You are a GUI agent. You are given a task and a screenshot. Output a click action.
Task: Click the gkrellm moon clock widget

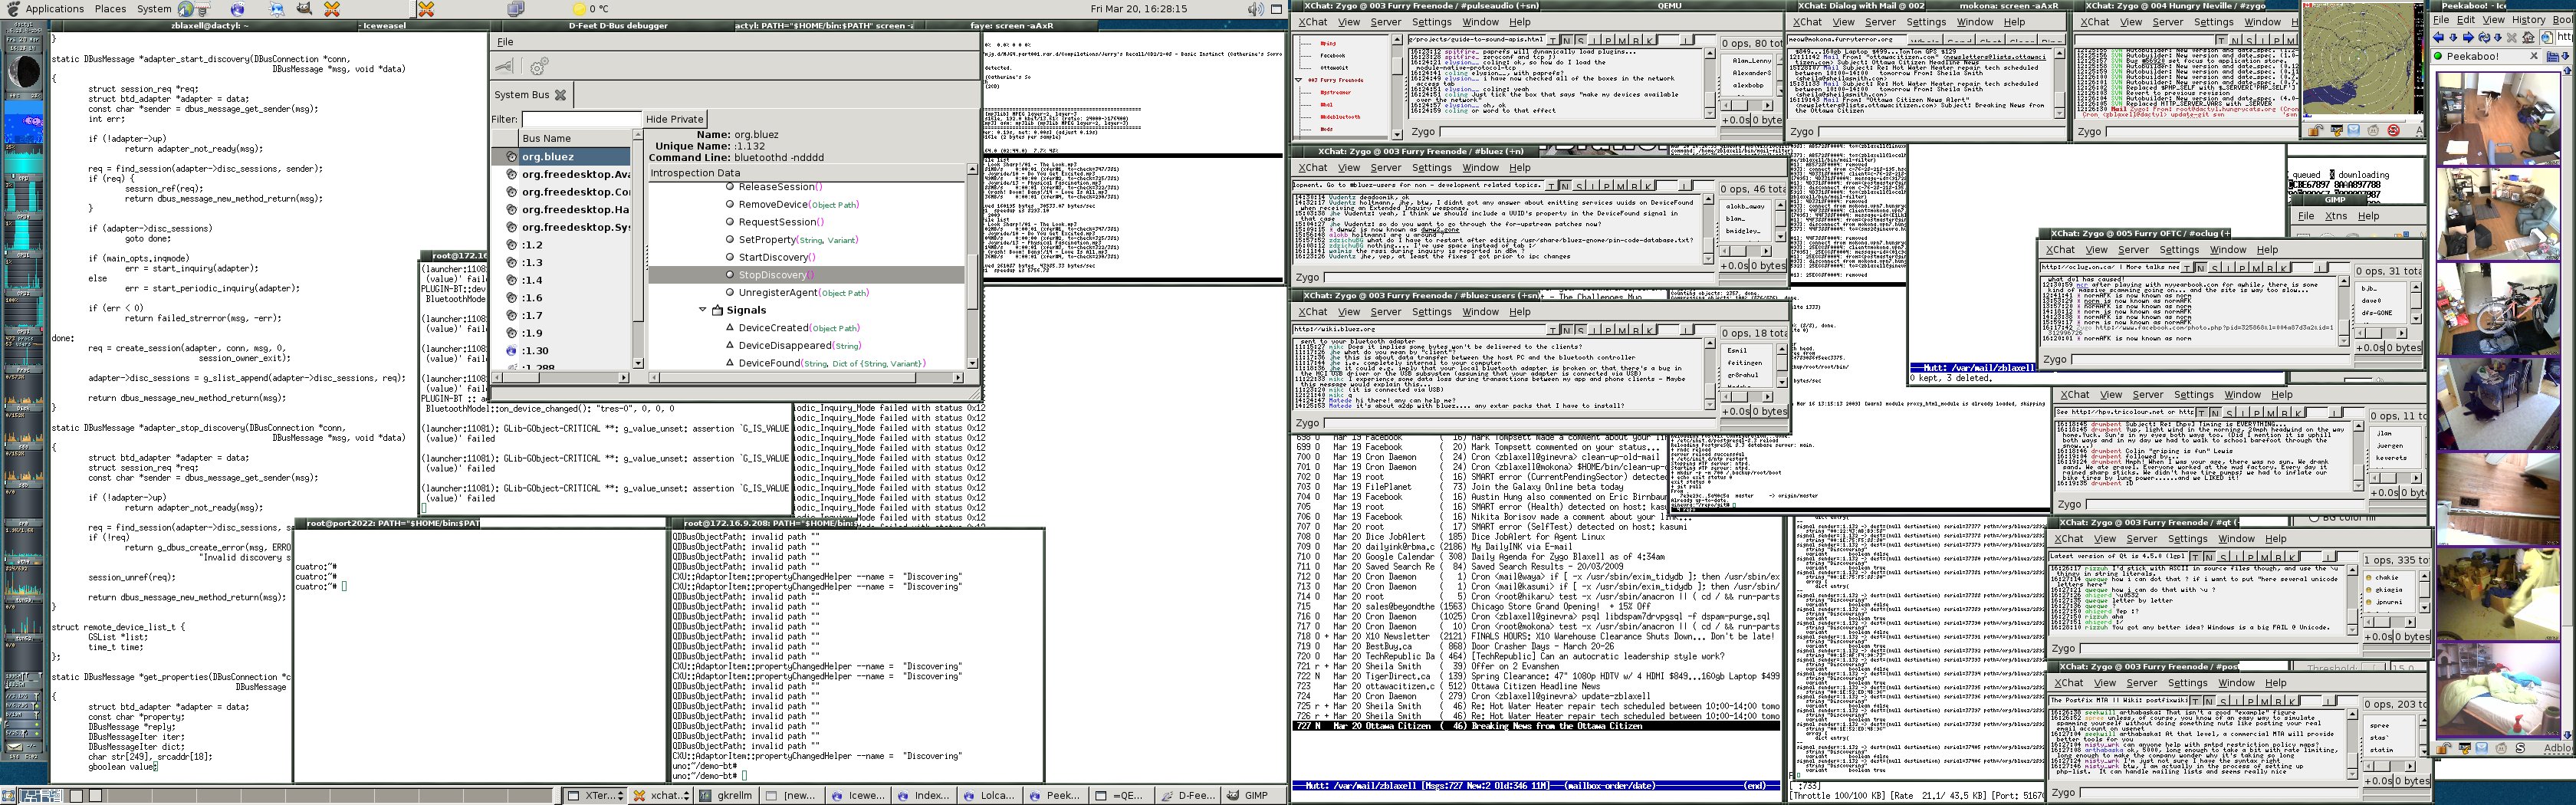[22, 73]
